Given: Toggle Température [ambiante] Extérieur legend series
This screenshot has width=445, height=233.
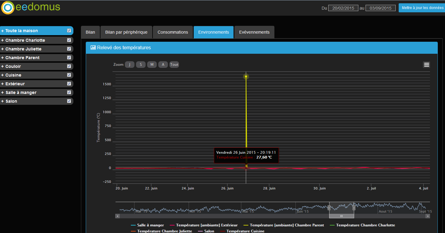Looking at the screenshot, I should pos(204,225).
